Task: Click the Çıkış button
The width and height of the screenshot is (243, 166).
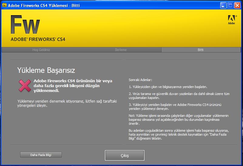Action: (x=125, y=155)
